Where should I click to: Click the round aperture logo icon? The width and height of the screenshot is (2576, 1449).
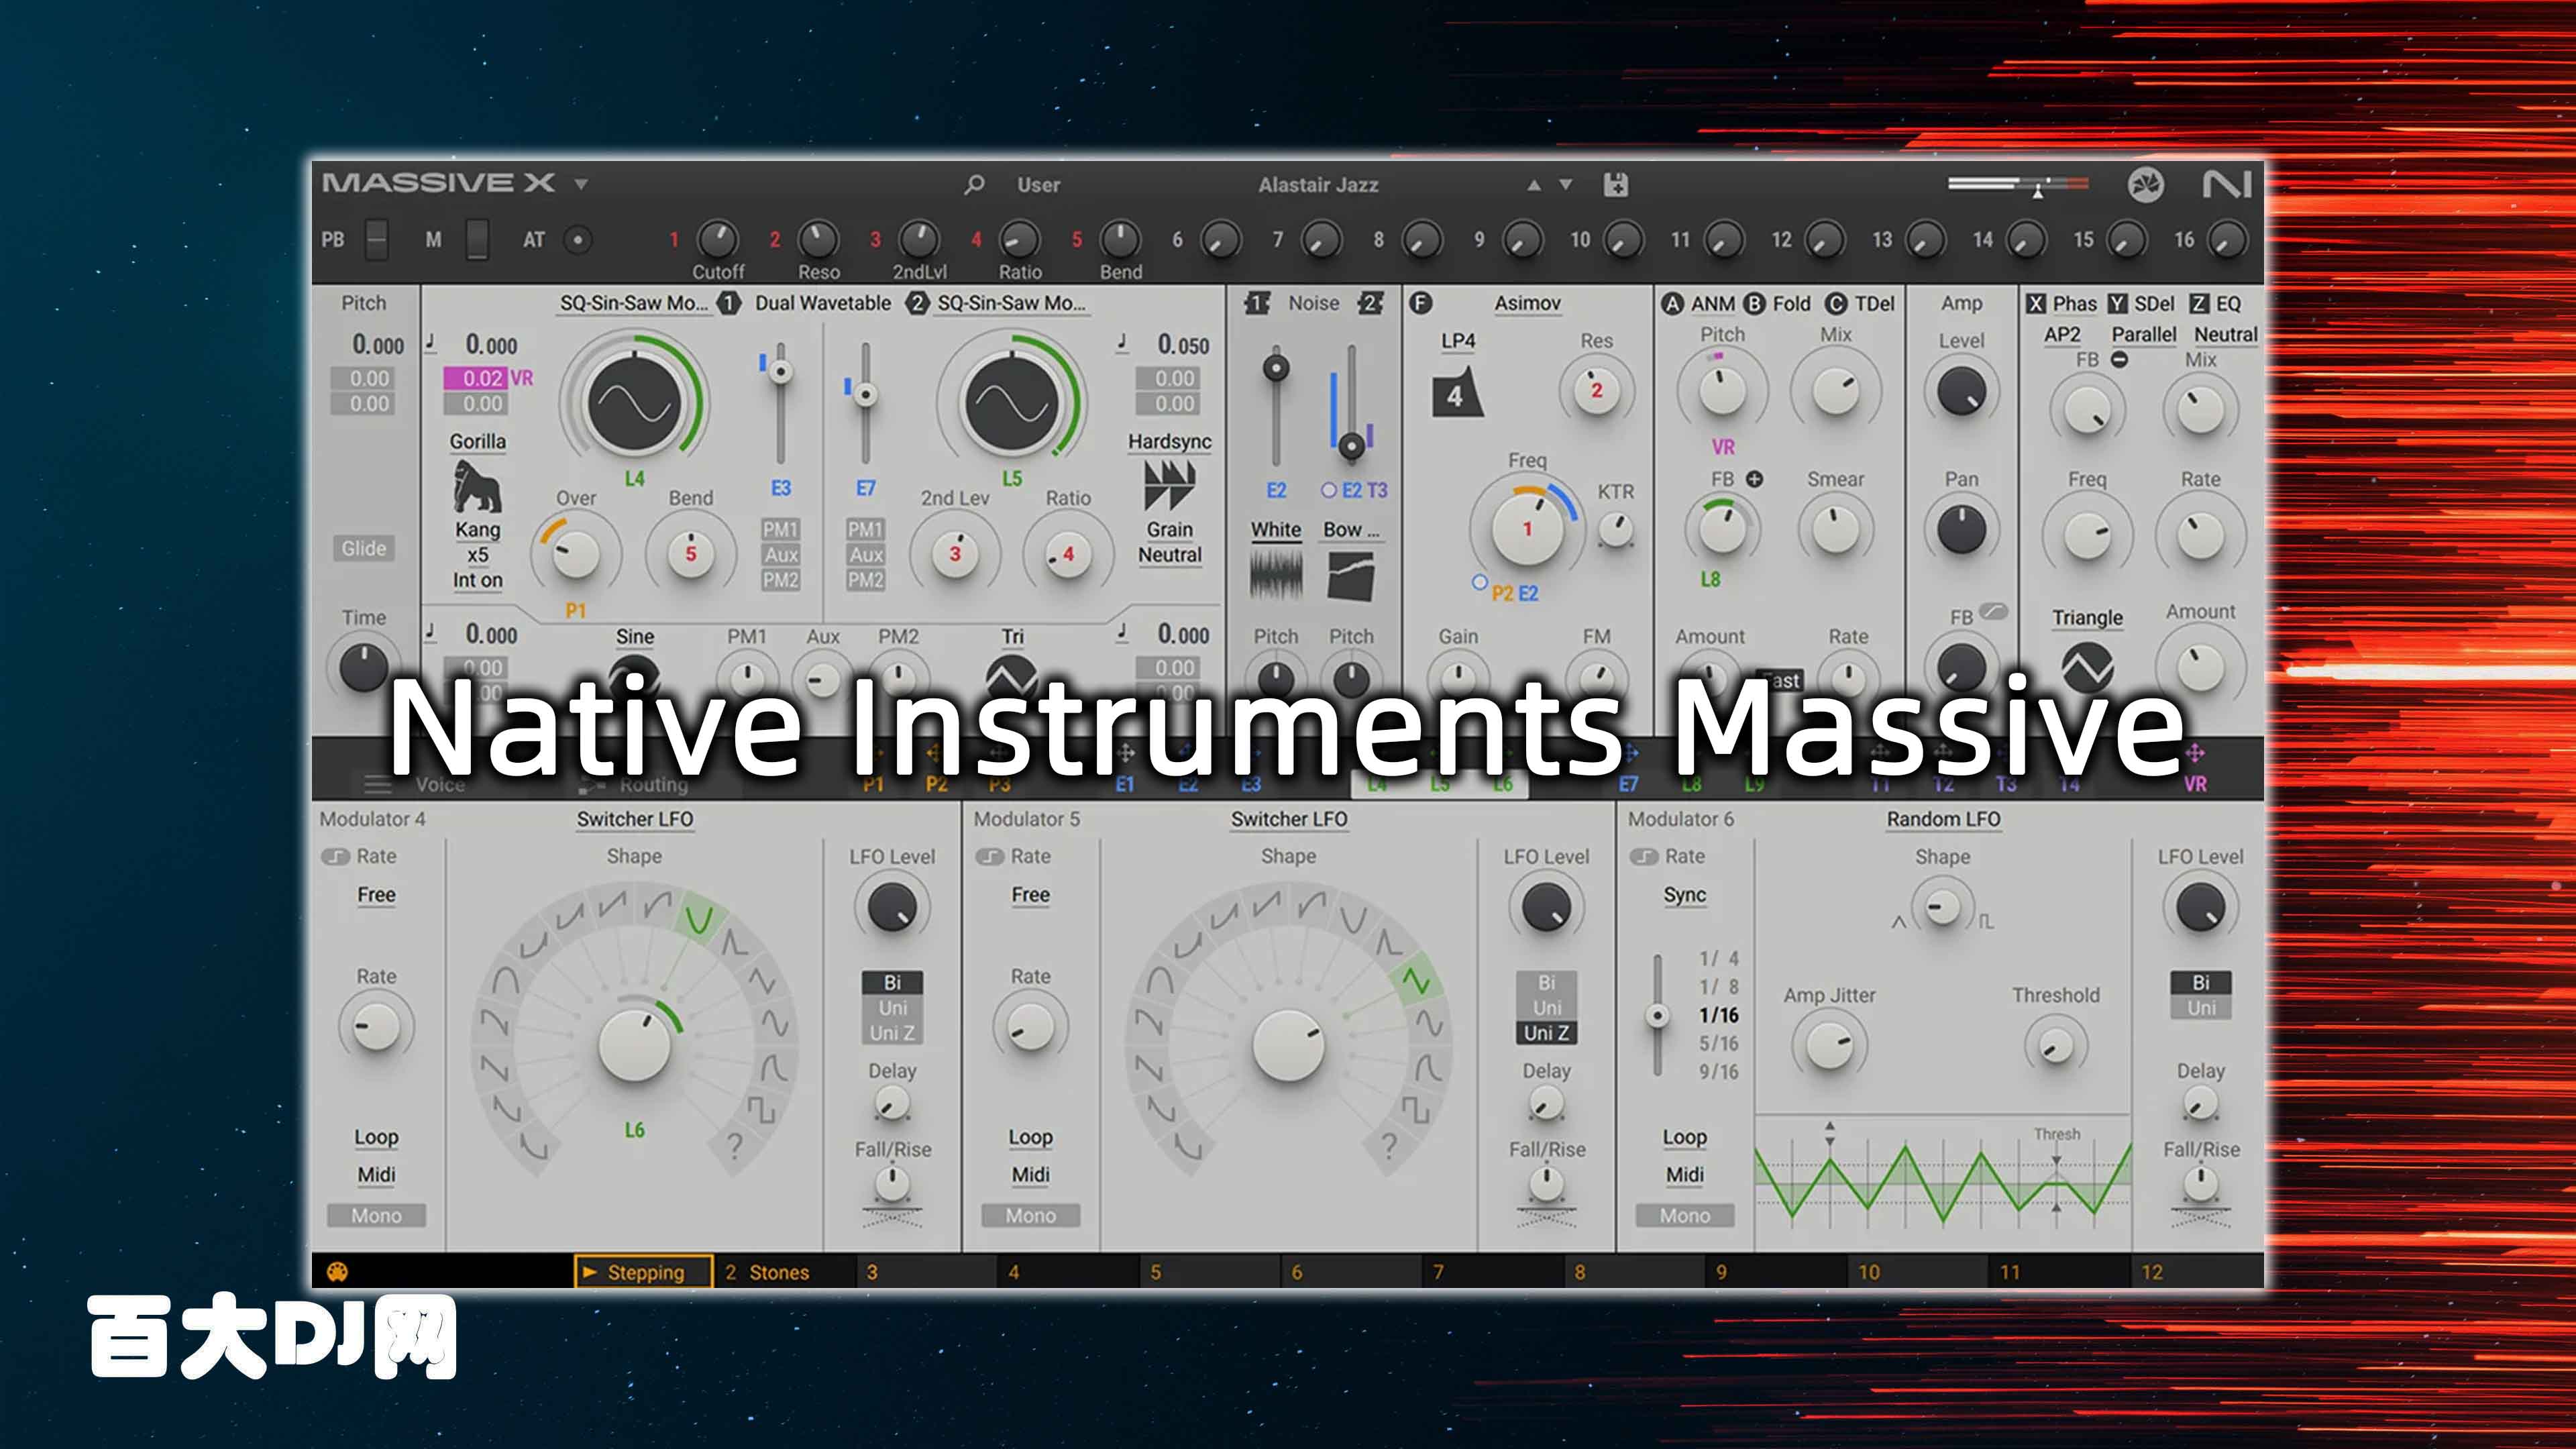pyautogui.click(x=2146, y=185)
